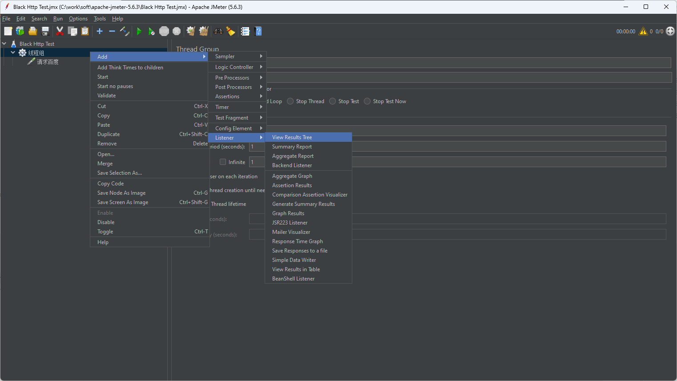Save the test plan with floppy icon
Screen dimensions: 677x381
pos(45,31)
